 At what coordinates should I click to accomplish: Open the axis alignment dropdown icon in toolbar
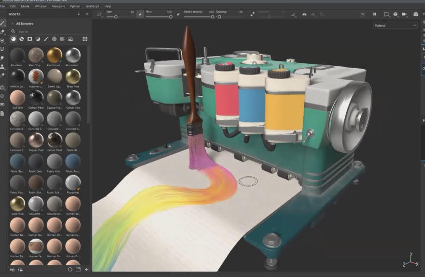coord(293,15)
